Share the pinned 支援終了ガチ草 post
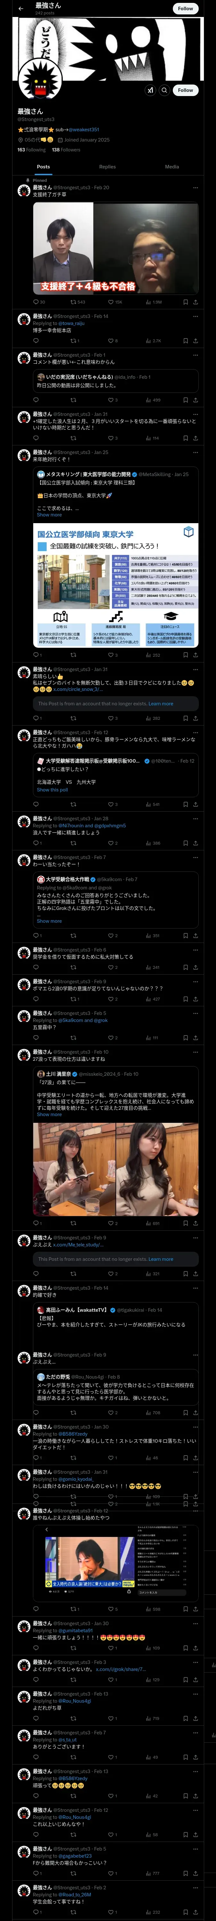Viewport: 216px width, 1921px height. (195, 302)
